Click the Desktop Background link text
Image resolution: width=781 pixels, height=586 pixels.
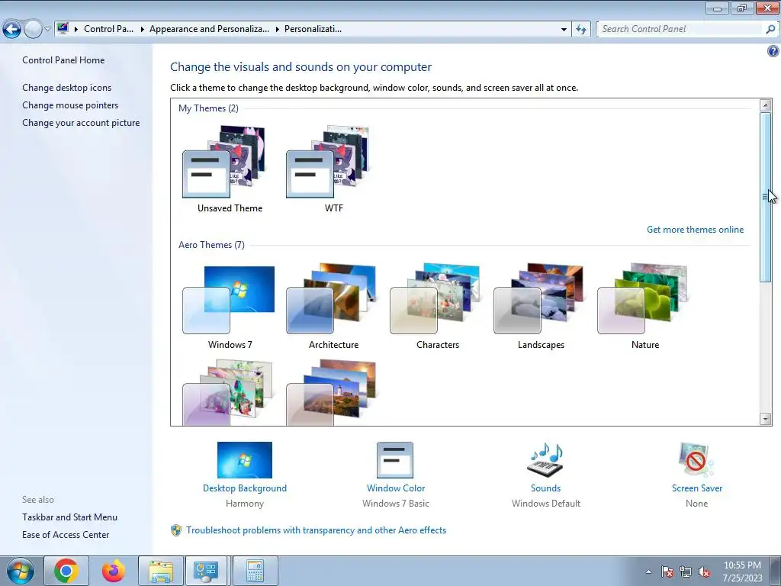click(x=245, y=488)
